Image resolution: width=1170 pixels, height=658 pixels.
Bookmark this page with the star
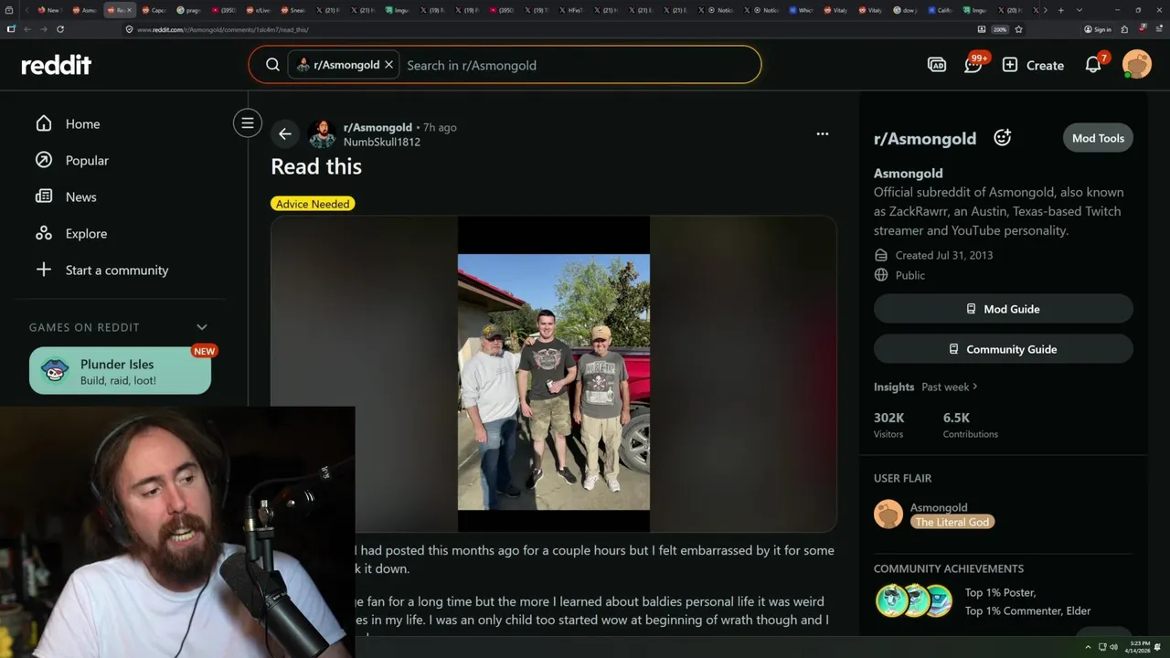1018,29
